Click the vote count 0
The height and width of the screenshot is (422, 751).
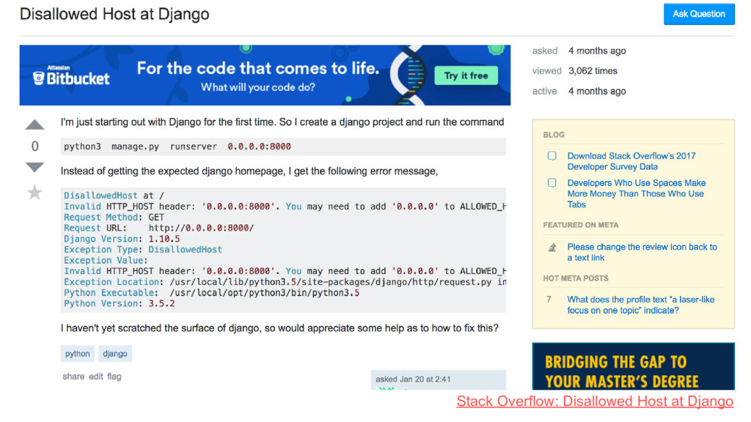pos(35,146)
